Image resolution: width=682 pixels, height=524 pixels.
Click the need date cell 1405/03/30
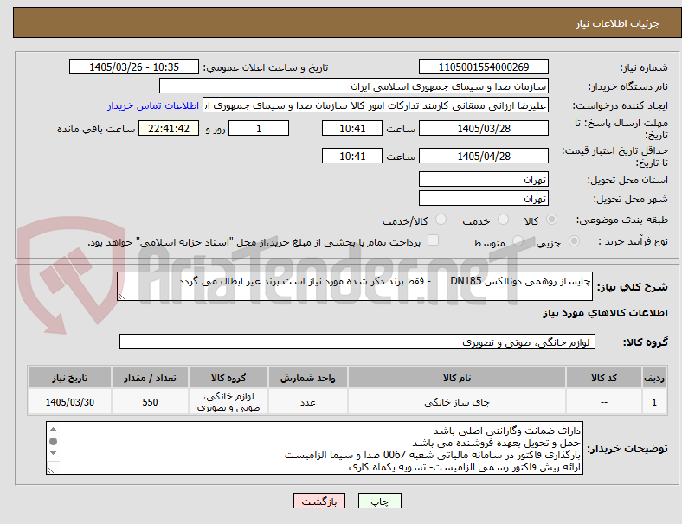click(70, 402)
